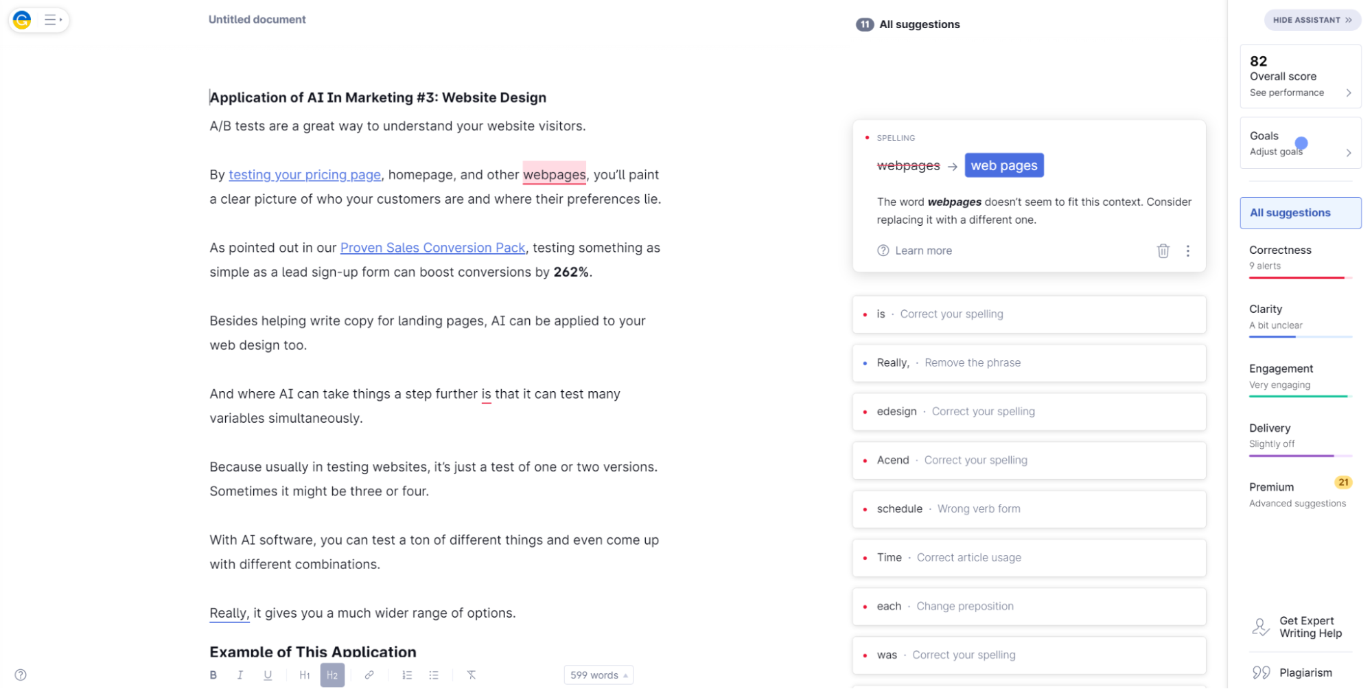The image size is (1372, 689).
Task: Open the Correctness alerts category
Action: point(1300,259)
